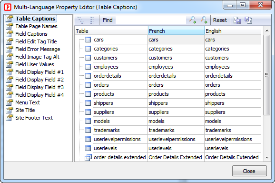Close the property editor dialog
The width and height of the screenshot is (275, 183).
249,171
